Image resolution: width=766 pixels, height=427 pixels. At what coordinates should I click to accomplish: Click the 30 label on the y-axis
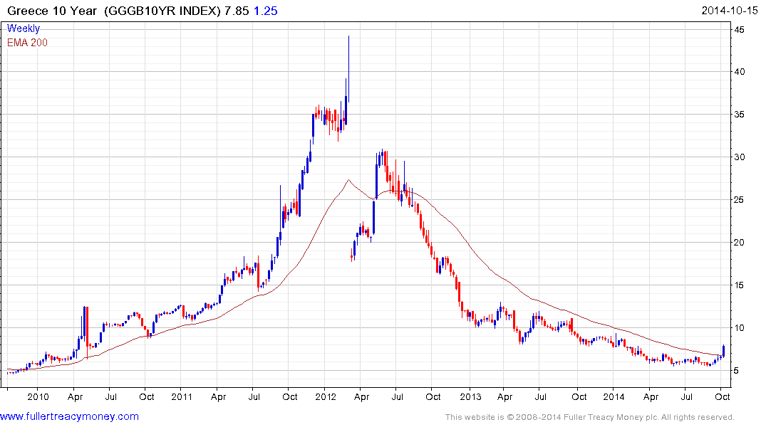tap(739, 157)
